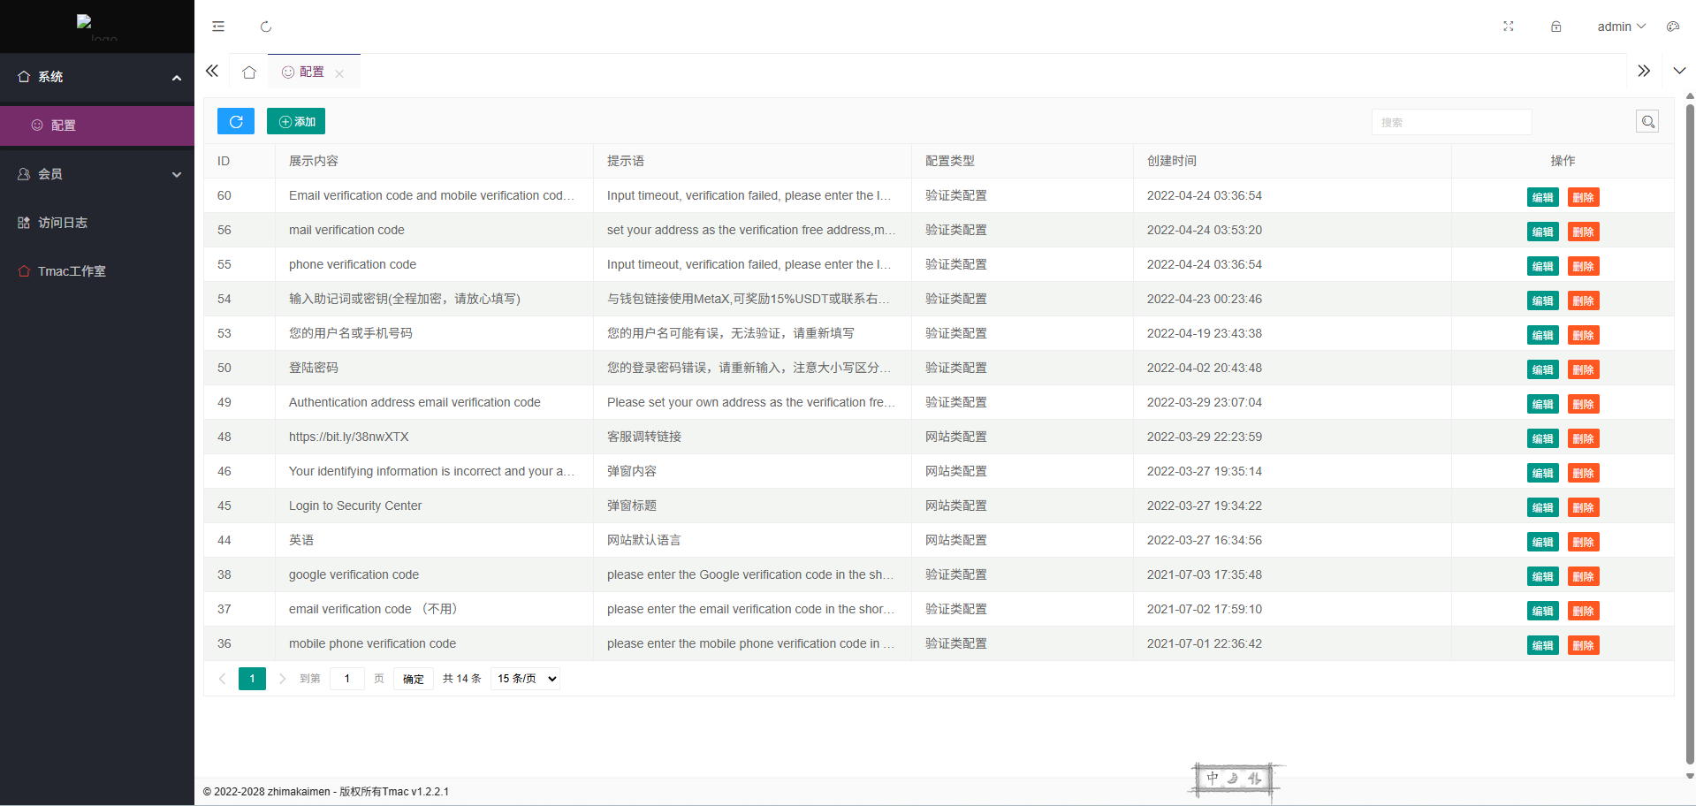Click the 搜索 input field

[x=1451, y=122]
